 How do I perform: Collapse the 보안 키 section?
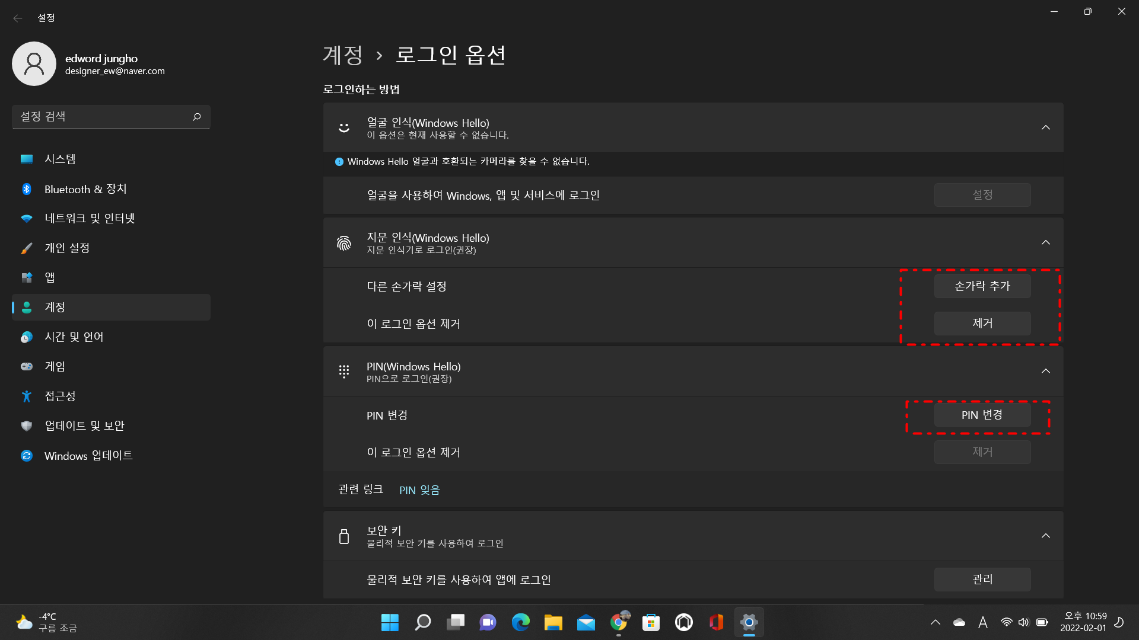pyautogui.click(x=1045, y=536)
